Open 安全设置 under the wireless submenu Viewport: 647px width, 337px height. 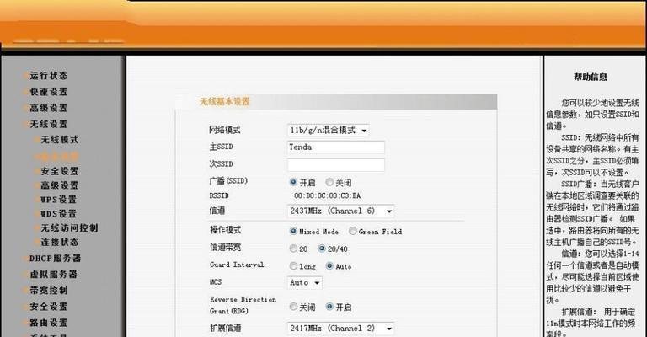pyautogui.click(x=60, y=171)
